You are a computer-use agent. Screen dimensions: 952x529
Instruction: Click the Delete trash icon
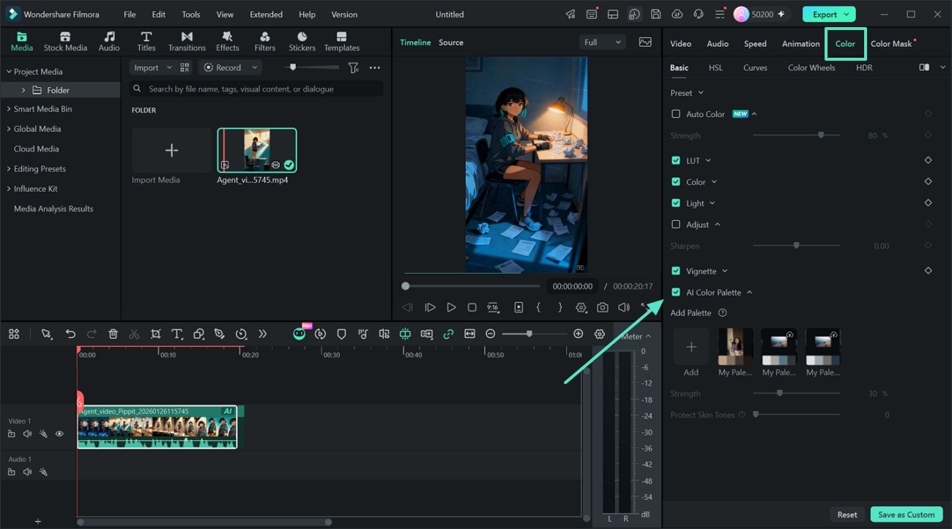(113, 334)
